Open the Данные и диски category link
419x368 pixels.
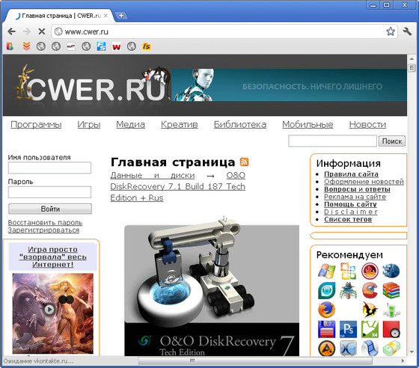pos(153,176)
